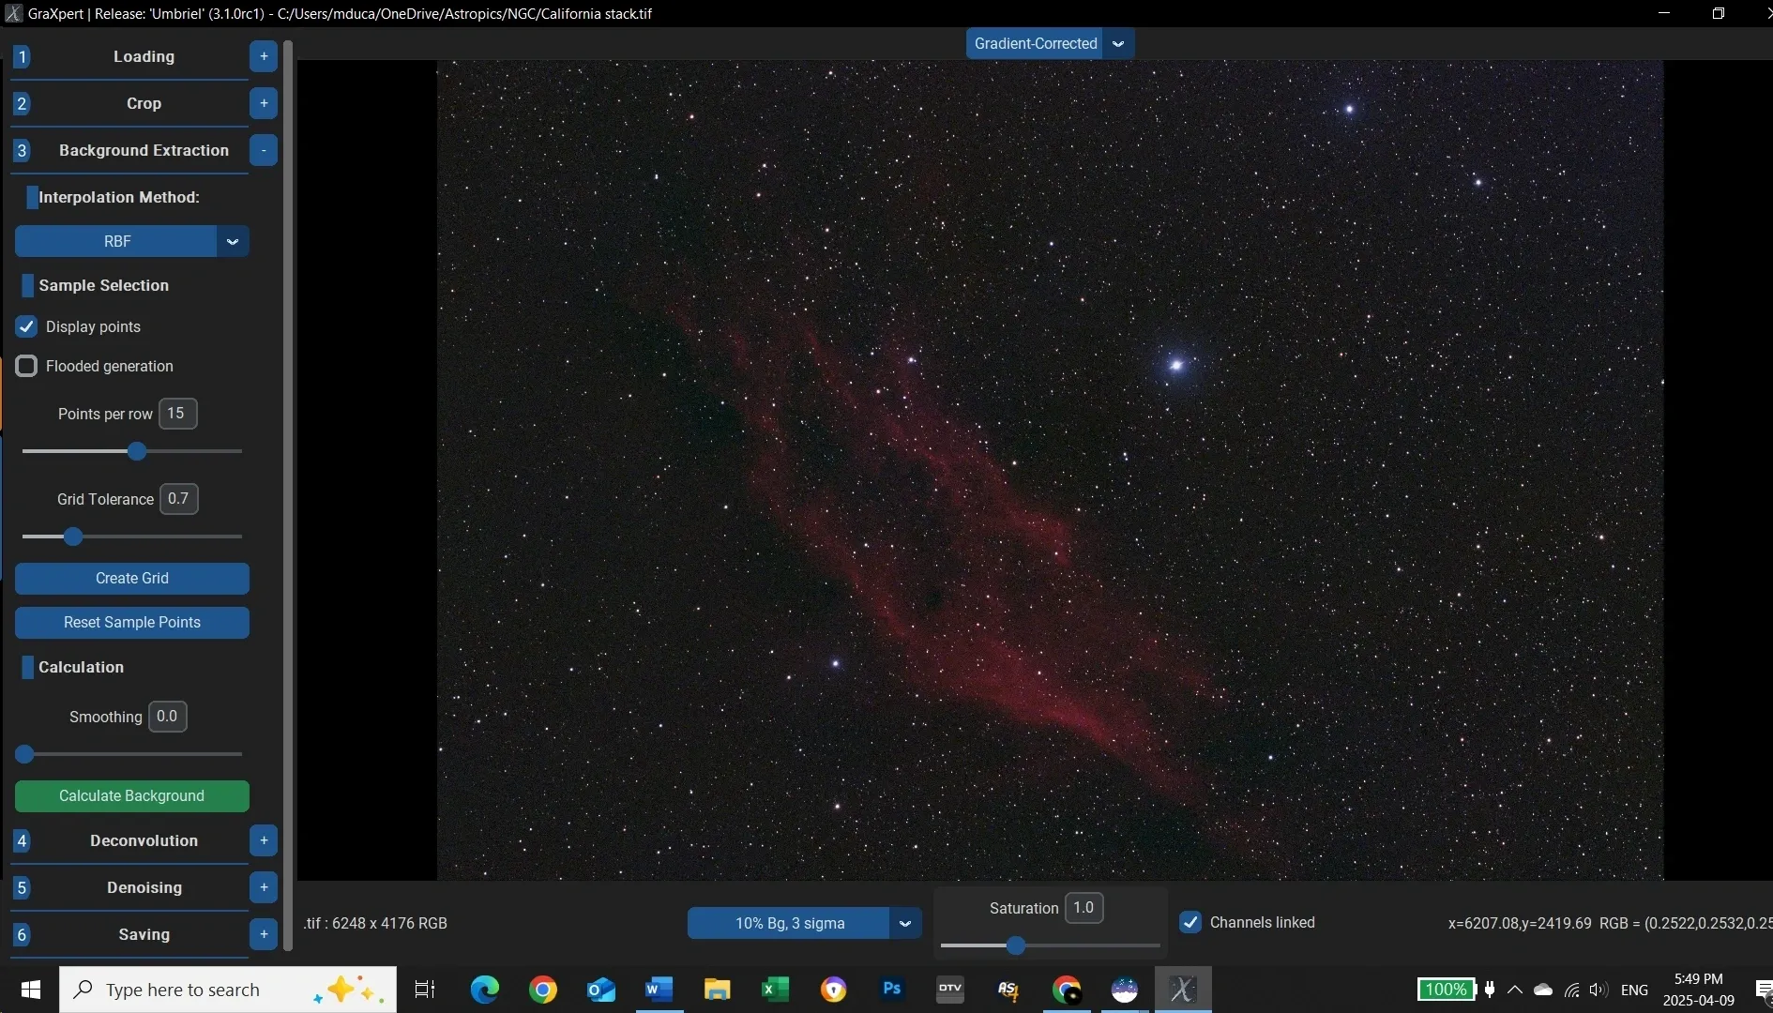Select the Background Extraction step tab

(144, 150)
